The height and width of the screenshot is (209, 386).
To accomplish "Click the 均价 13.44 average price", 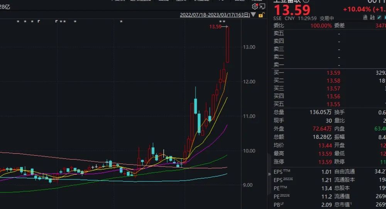I will coord(325,145).
